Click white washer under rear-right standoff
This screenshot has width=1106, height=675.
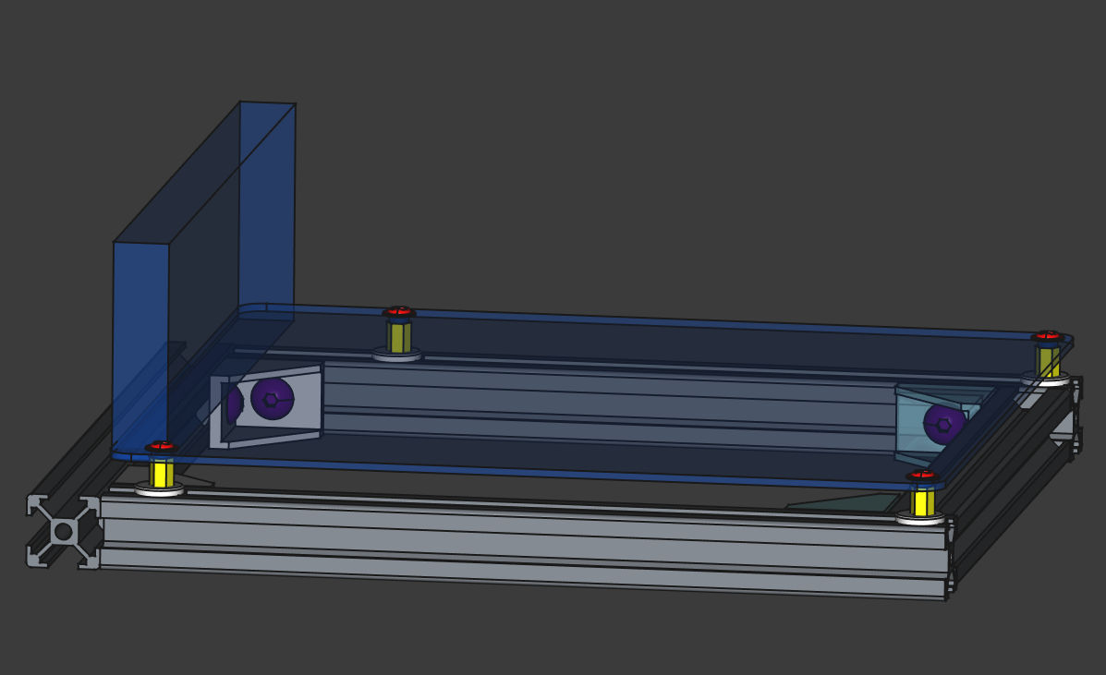click(x=1046, y=380)
